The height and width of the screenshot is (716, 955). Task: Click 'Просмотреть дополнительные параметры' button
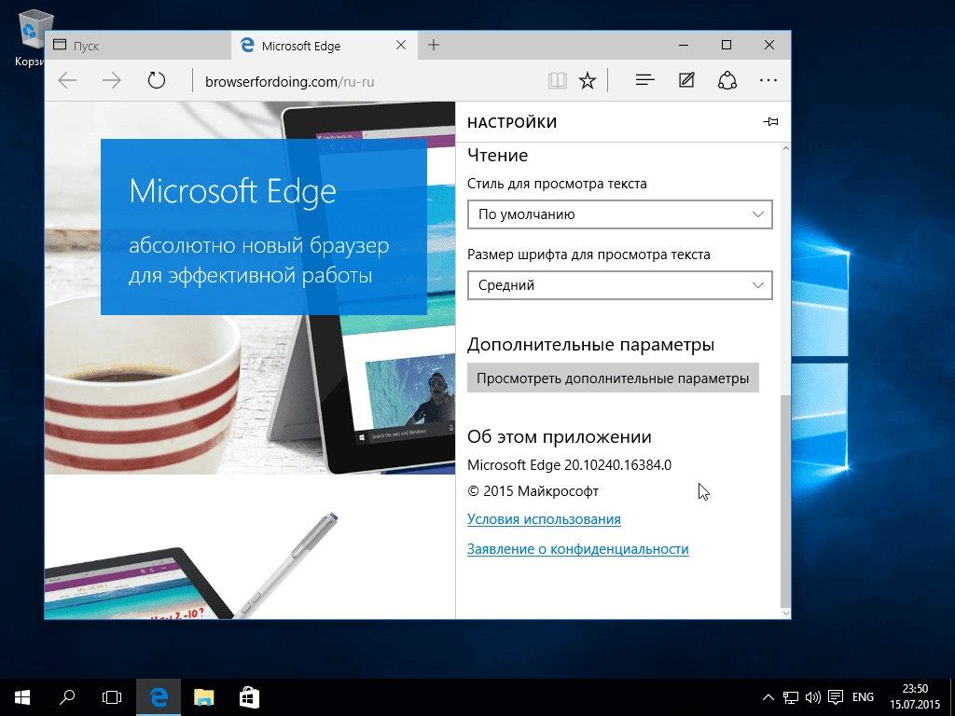[x=613, y=379]
